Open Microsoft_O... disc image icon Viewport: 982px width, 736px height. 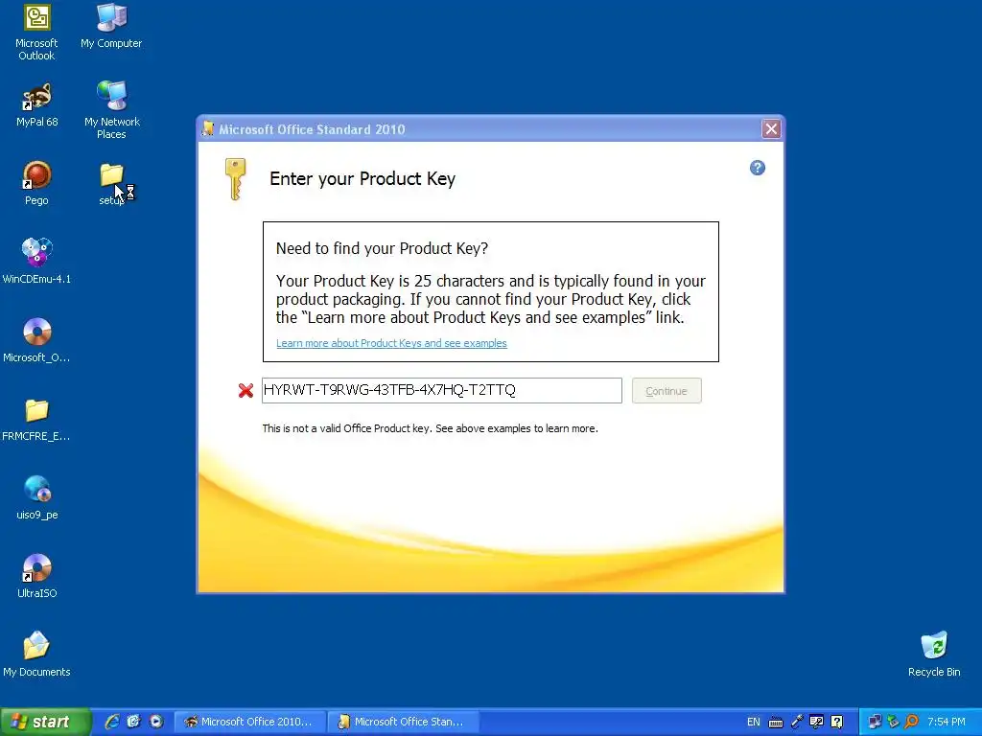click(37, 340)
